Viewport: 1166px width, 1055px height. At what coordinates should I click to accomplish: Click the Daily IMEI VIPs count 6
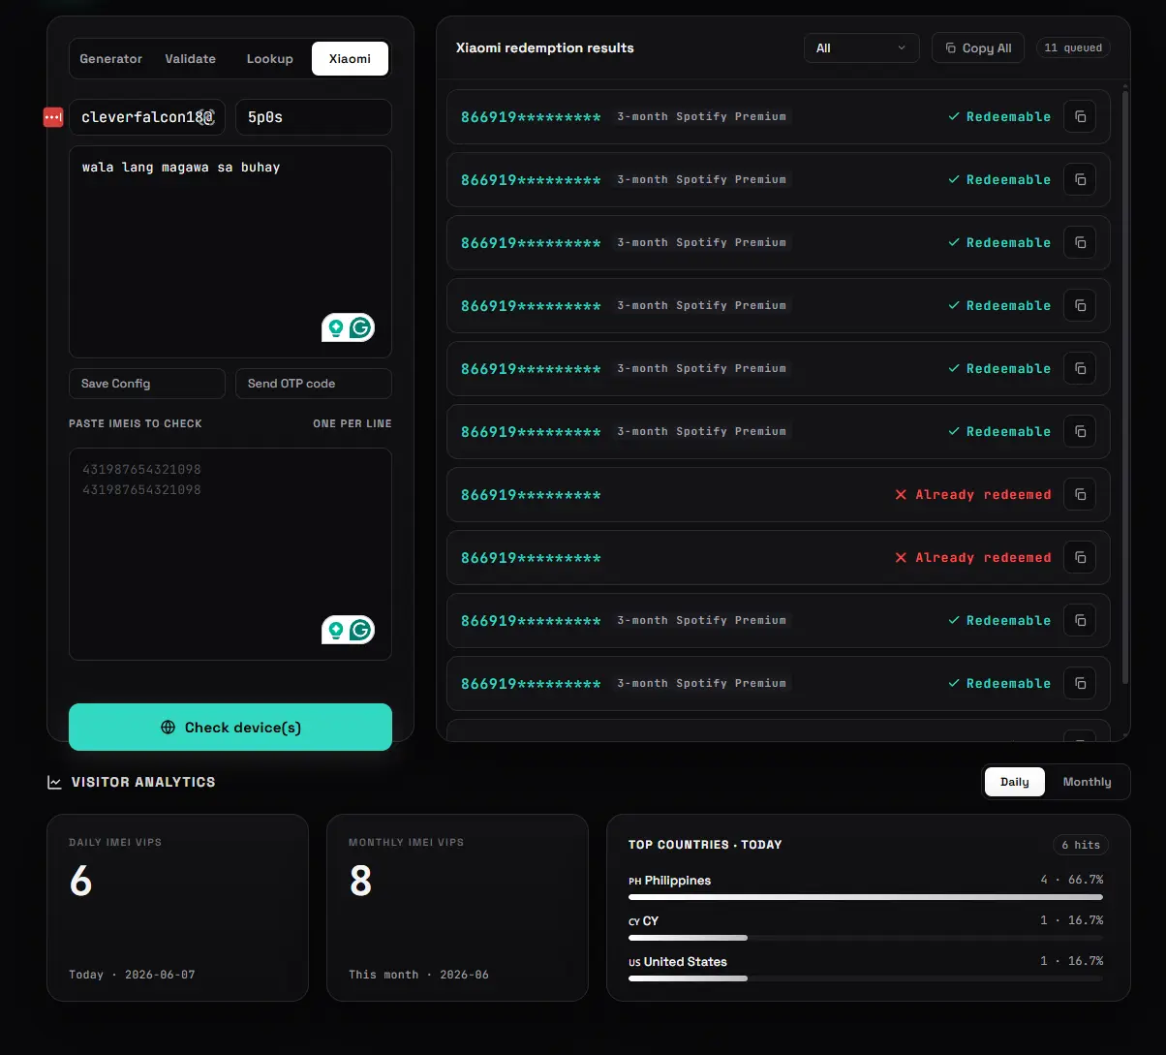[81, 881]
